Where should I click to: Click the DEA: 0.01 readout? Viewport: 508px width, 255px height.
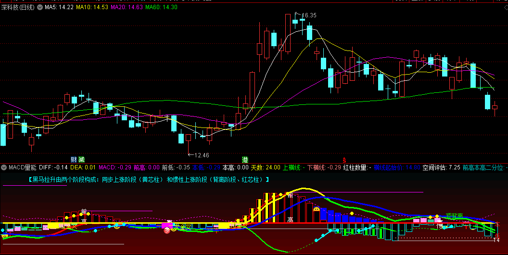[x=83, y=167]
